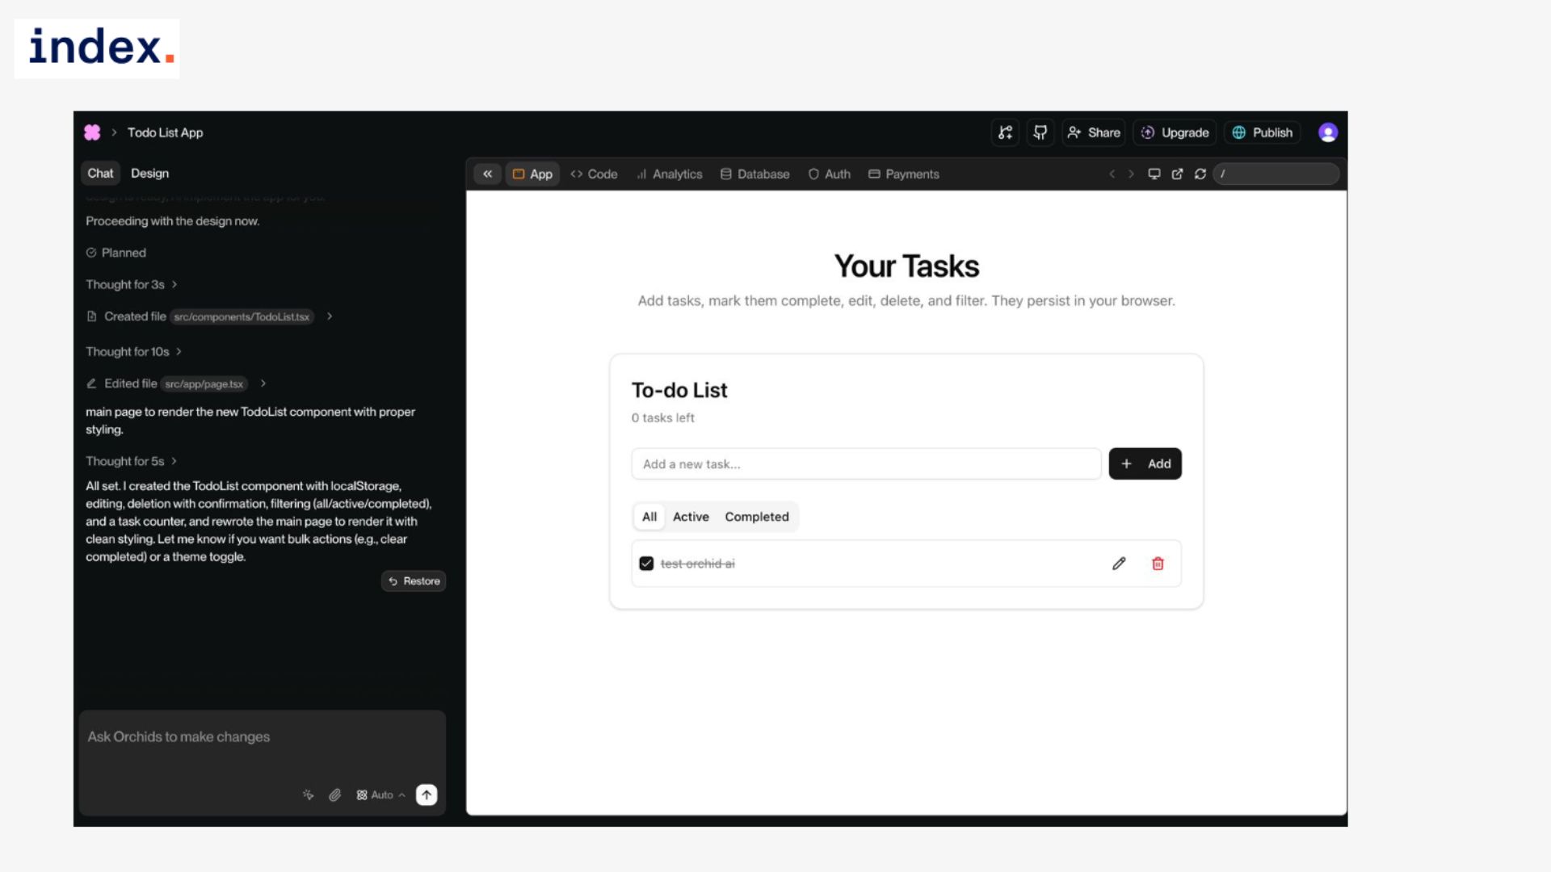The width and height of the screenshot is (1551, 872).
Task: Click the paperclip attach icon
Action: click(334, 794)
